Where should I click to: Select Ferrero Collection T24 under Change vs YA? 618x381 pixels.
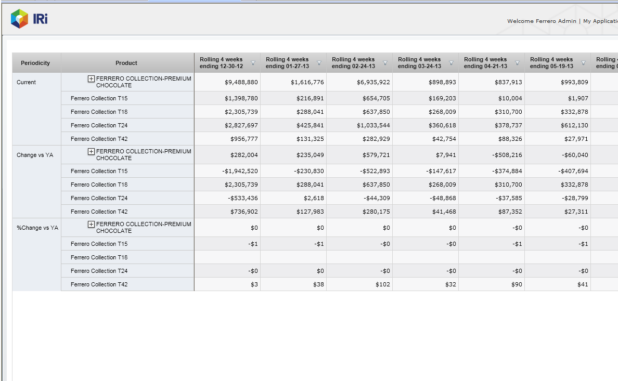pyautogui.click(x=99, y=198)
